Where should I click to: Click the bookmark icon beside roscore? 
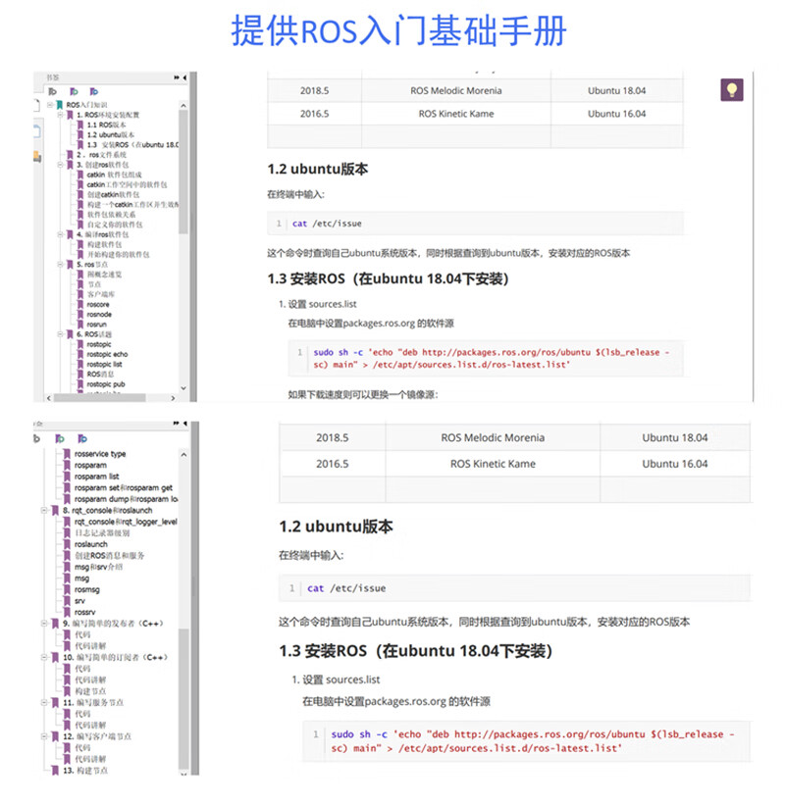(79, 303)
